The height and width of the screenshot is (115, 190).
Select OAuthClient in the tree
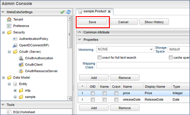click(34, 65)
